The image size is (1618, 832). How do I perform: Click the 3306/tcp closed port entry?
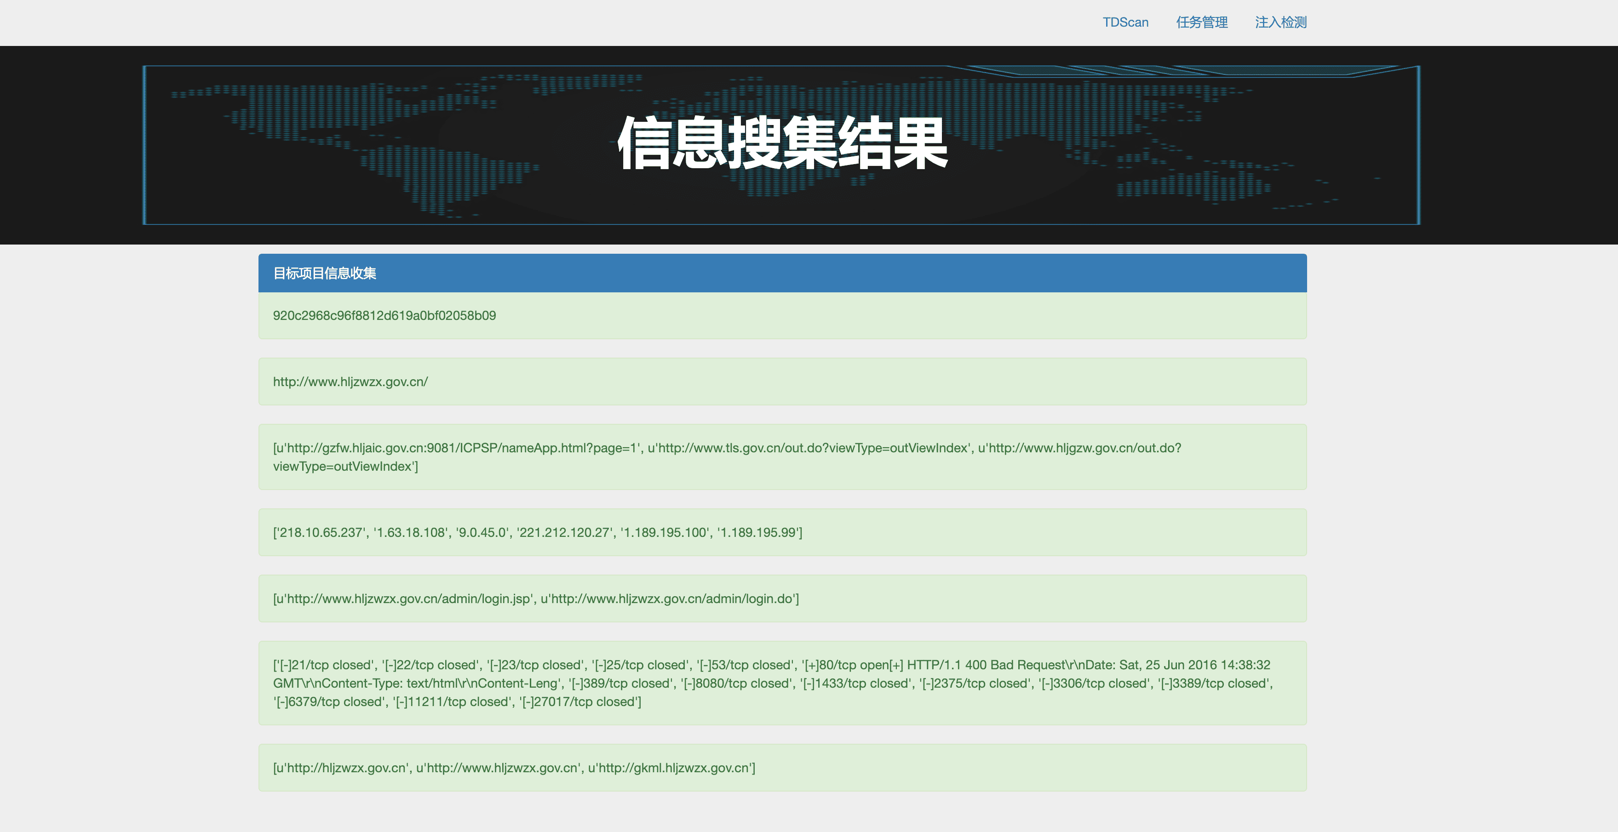(x=1095, y=683)
